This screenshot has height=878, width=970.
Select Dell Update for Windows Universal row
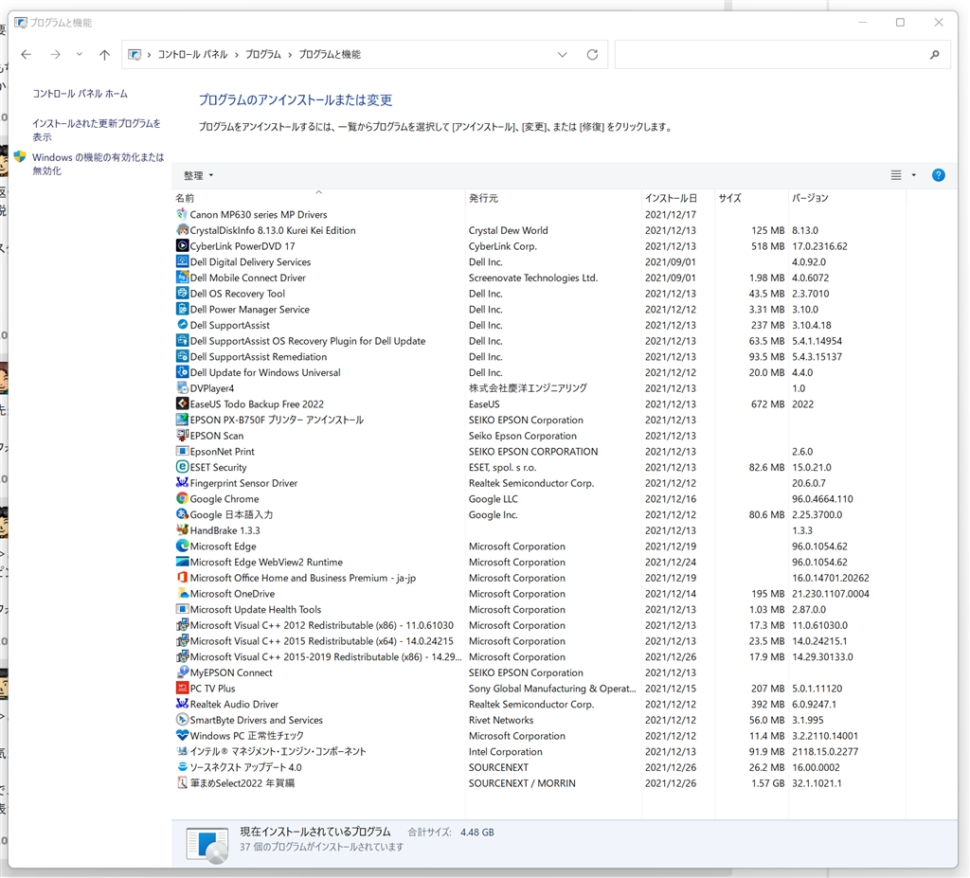[538, 372]
